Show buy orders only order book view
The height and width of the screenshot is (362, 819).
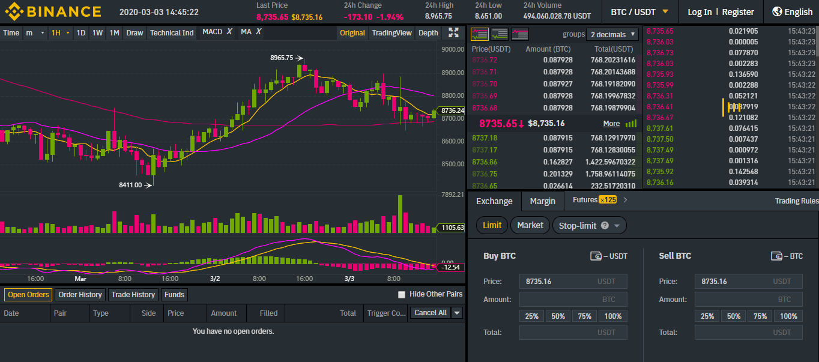[x=500, y=34]
